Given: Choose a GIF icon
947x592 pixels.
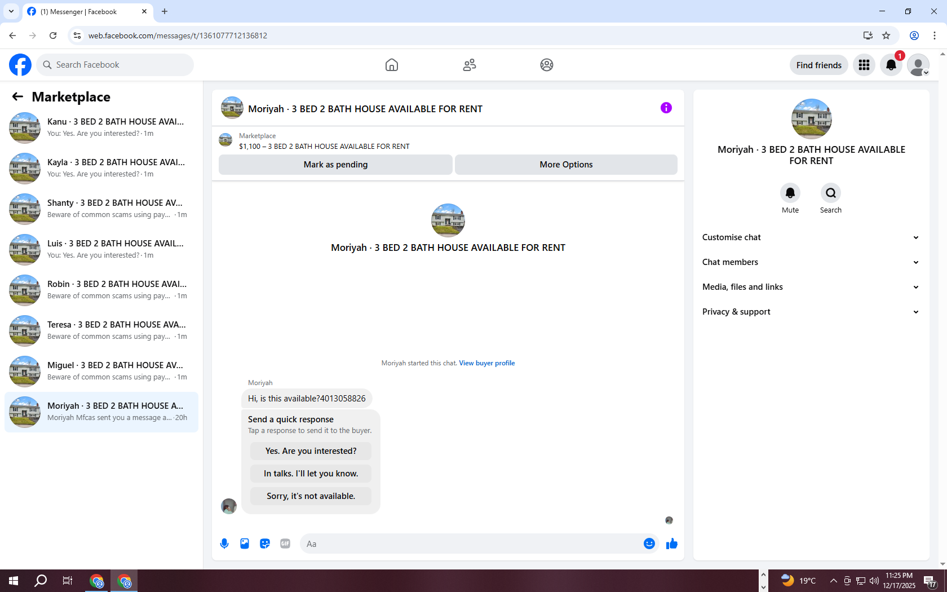Looking at the screenshot, I should click(285, 544).
